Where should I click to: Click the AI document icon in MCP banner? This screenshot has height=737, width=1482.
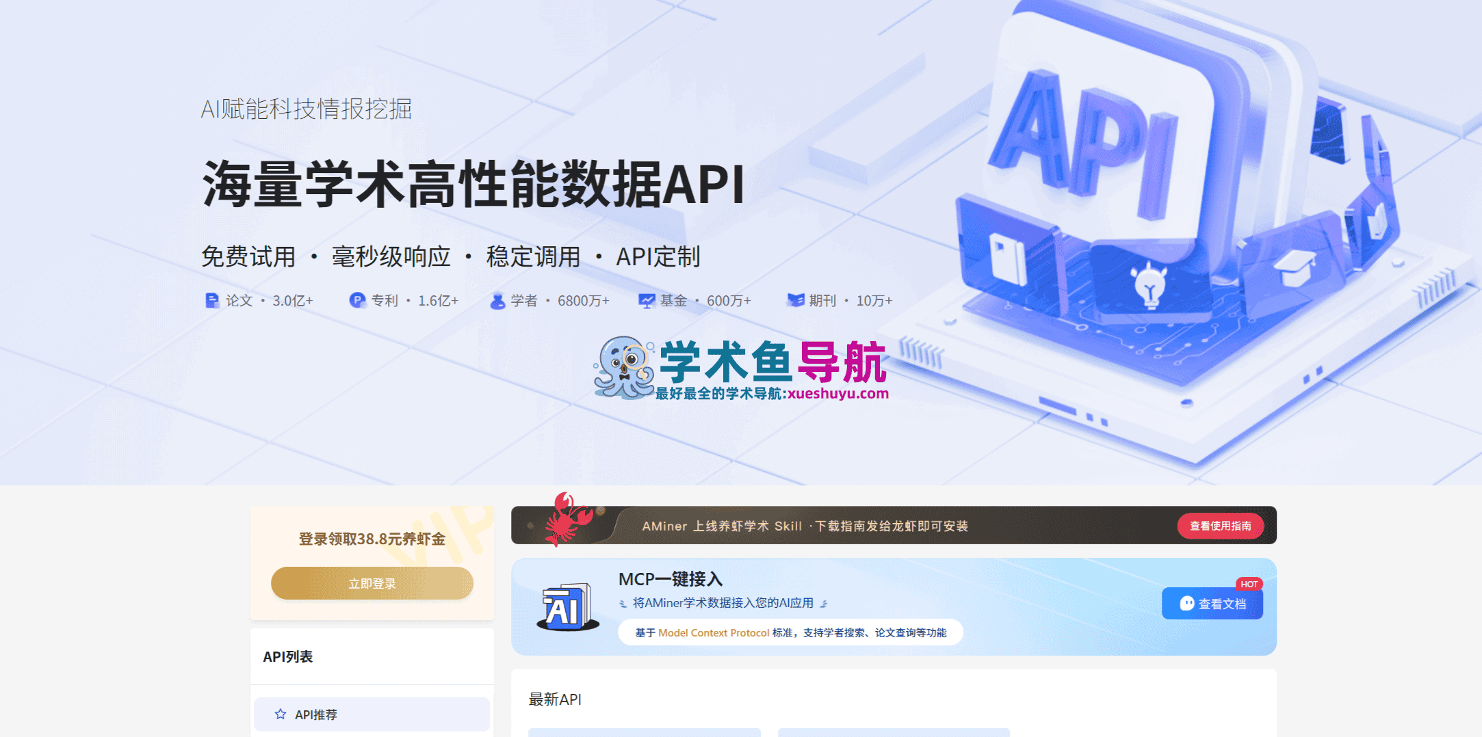coord(567,607)
